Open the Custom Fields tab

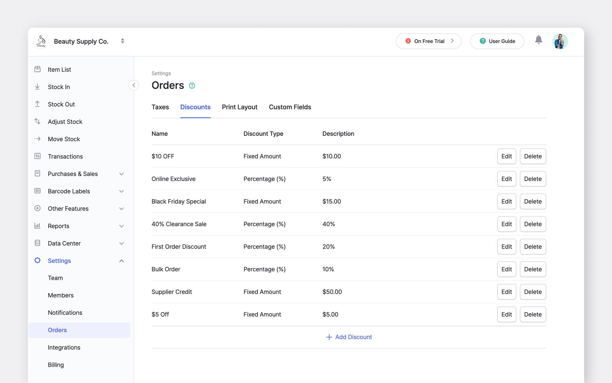[x=290, y=107]
